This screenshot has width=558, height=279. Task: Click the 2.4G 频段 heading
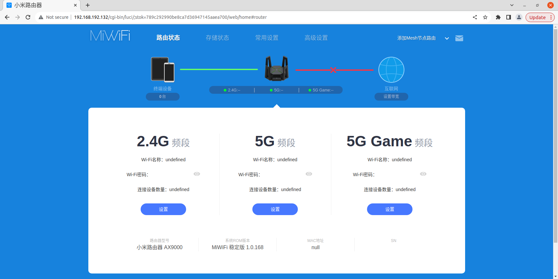pyautogui.click(x=163, y=141)
